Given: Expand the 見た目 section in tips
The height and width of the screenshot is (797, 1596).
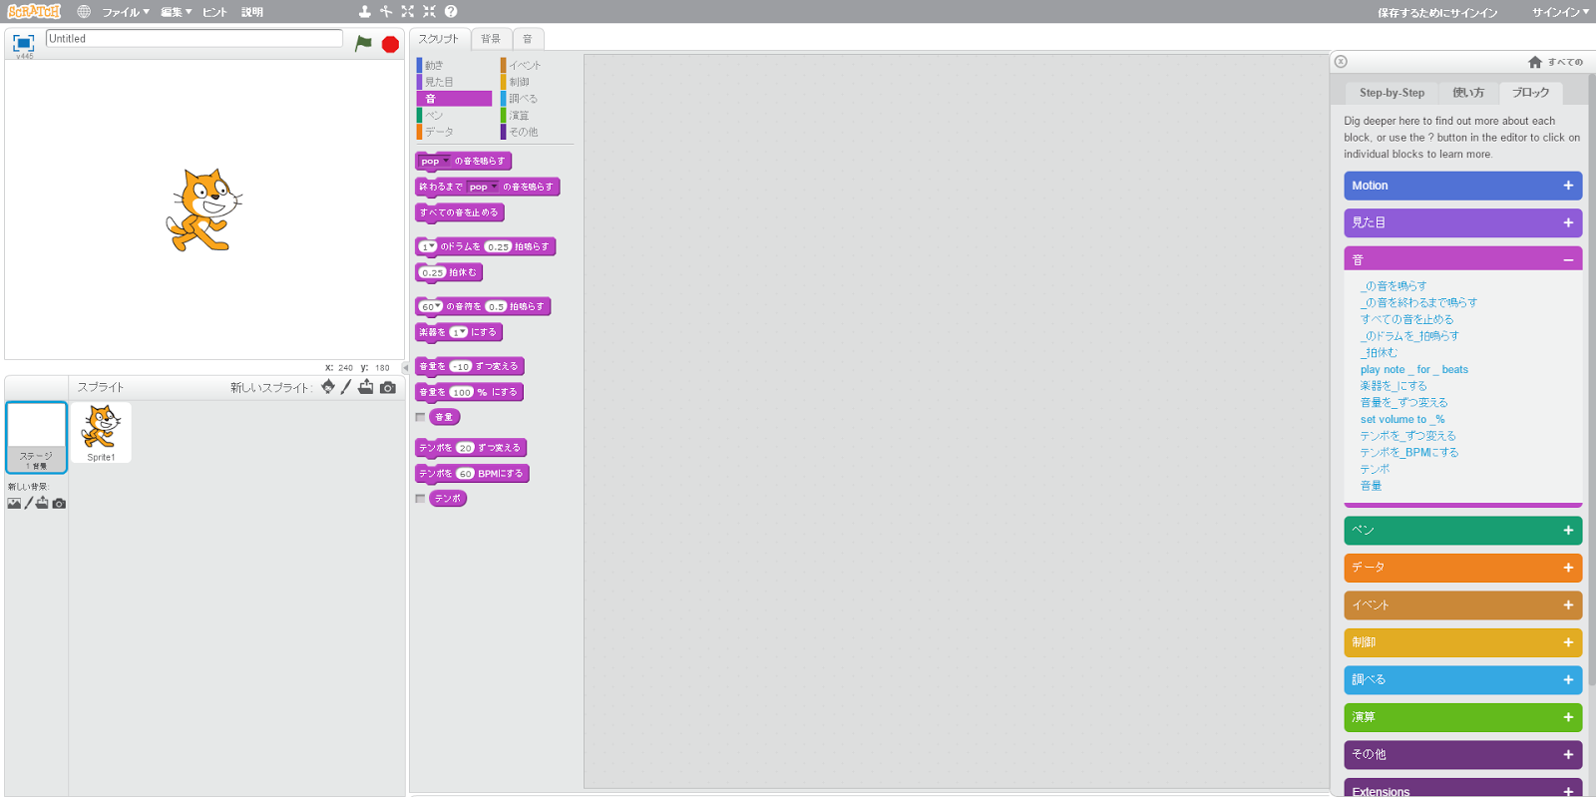Looking at the screenshot, I should click(x=1463, y=222).
